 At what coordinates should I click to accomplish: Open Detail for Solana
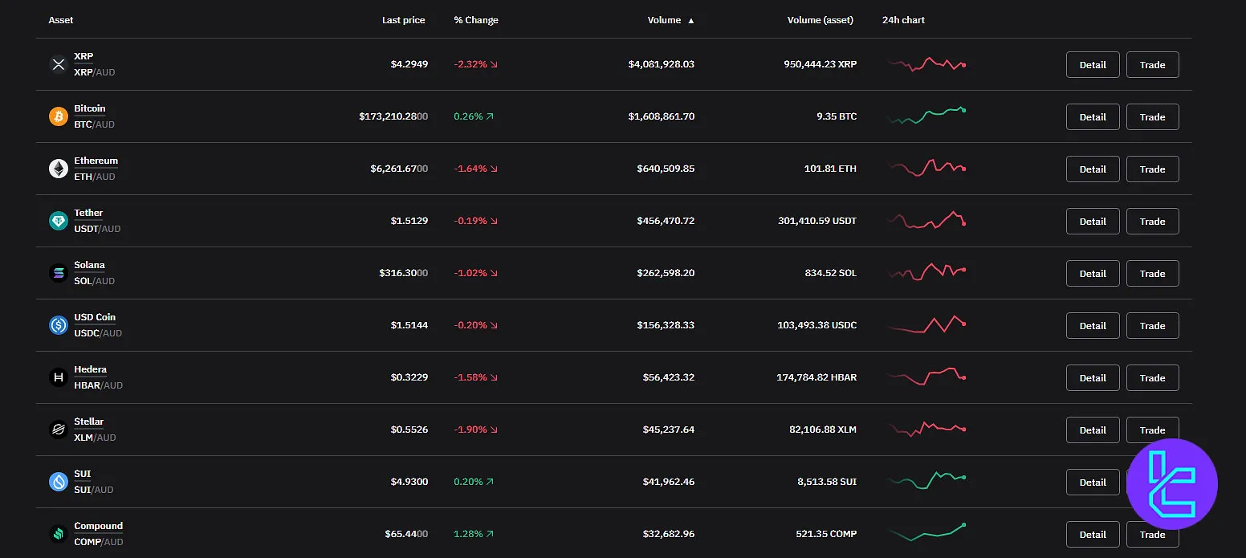1092,273
